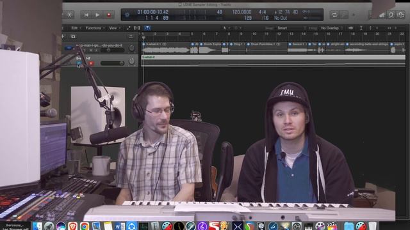Viewport: 410px width, 230px height.
Task: Open Final Cut Pro clapperboard in Dock
Action: pos(332,226)
